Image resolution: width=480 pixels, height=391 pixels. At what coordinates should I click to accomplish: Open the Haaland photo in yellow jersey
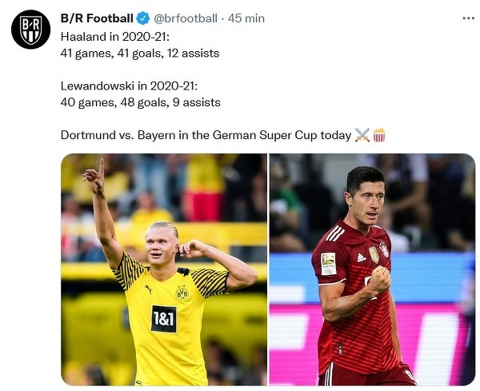(x=164, y=269)
